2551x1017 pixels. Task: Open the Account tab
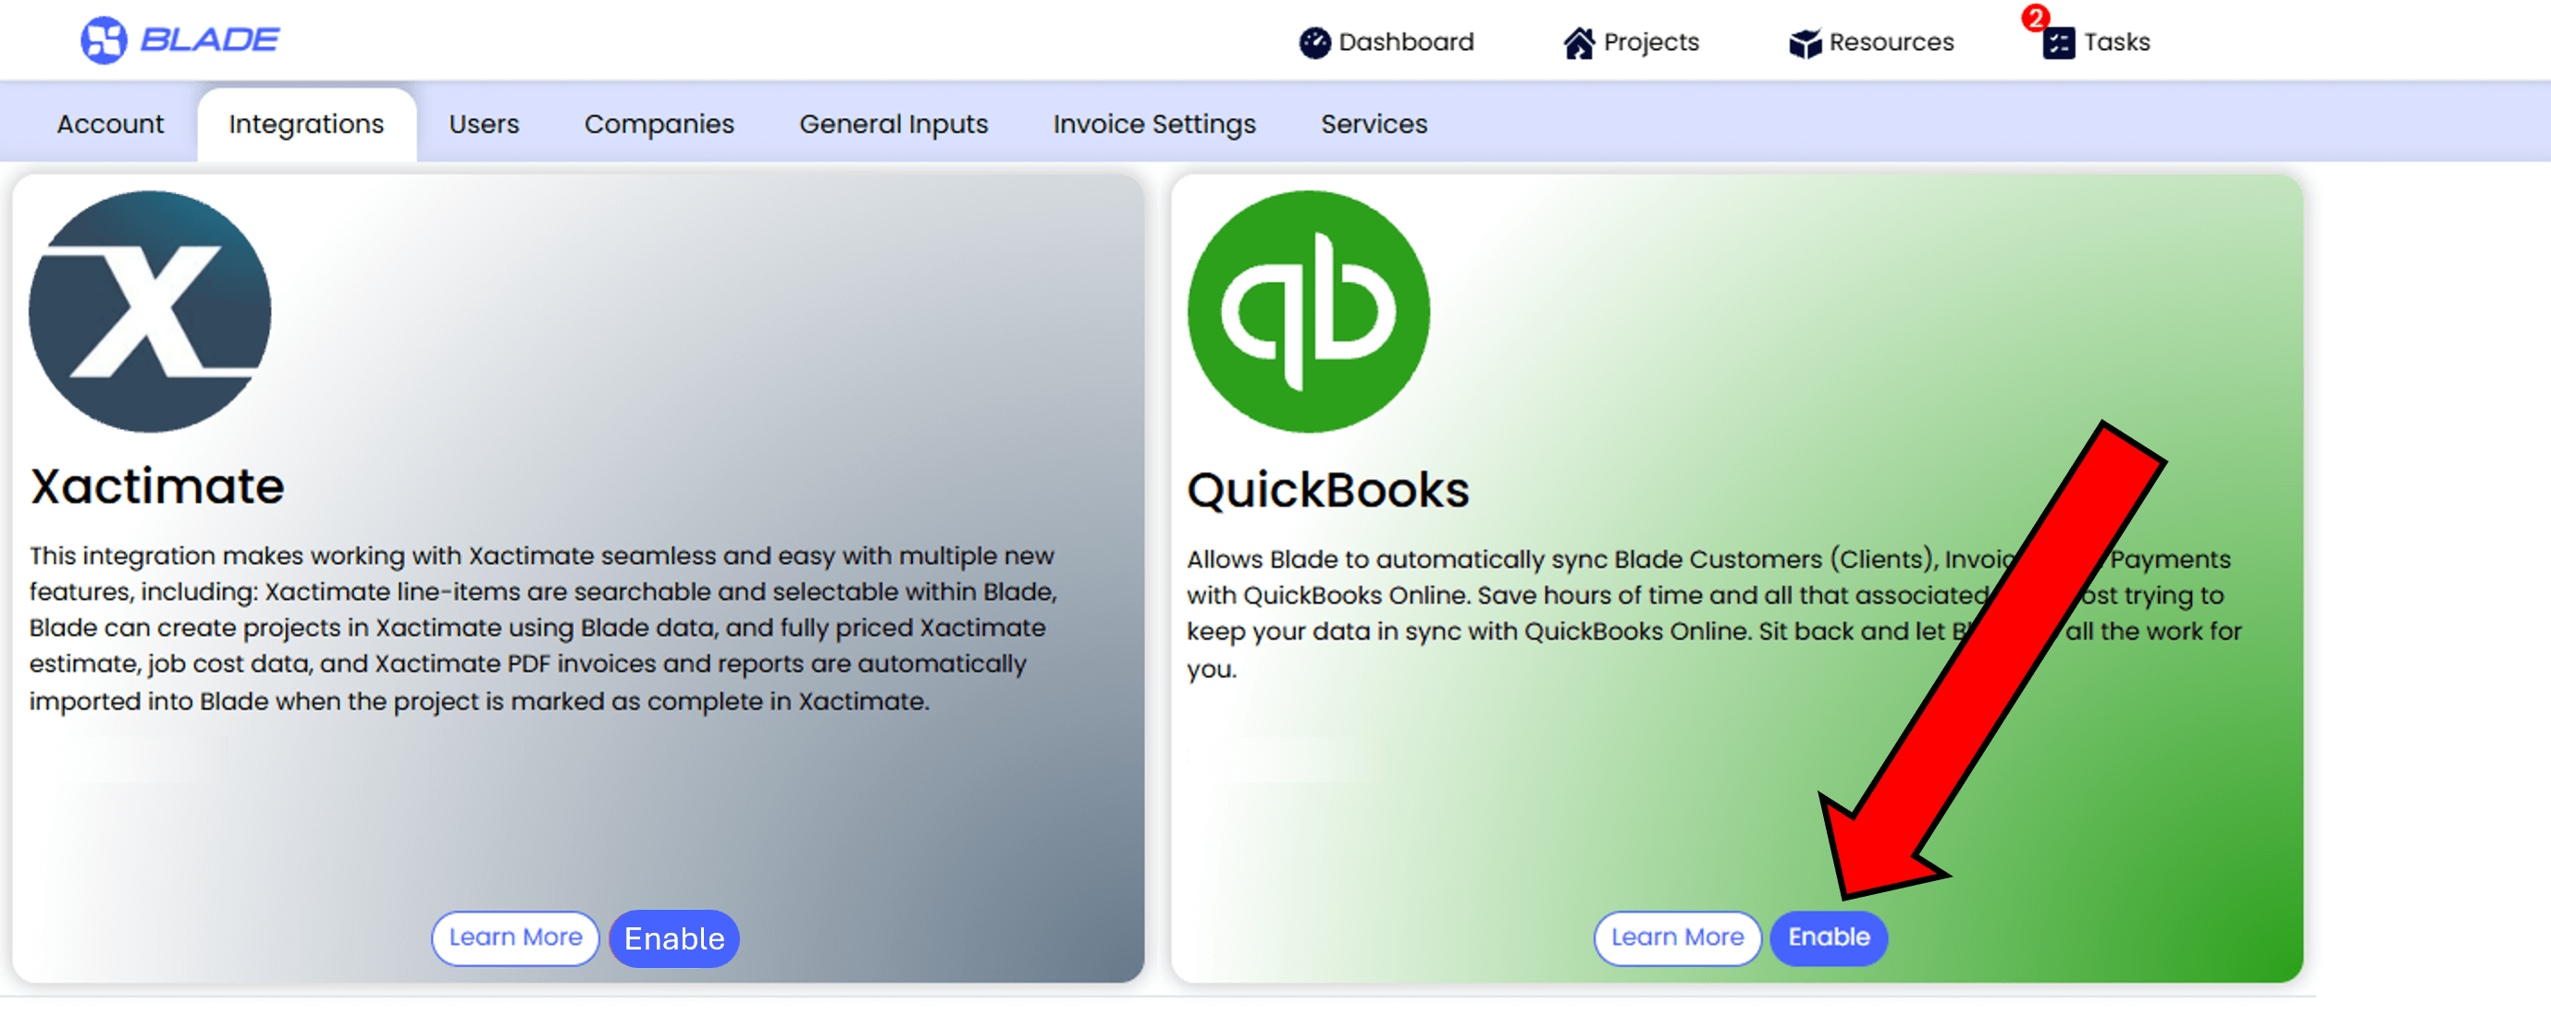(110, 124)
